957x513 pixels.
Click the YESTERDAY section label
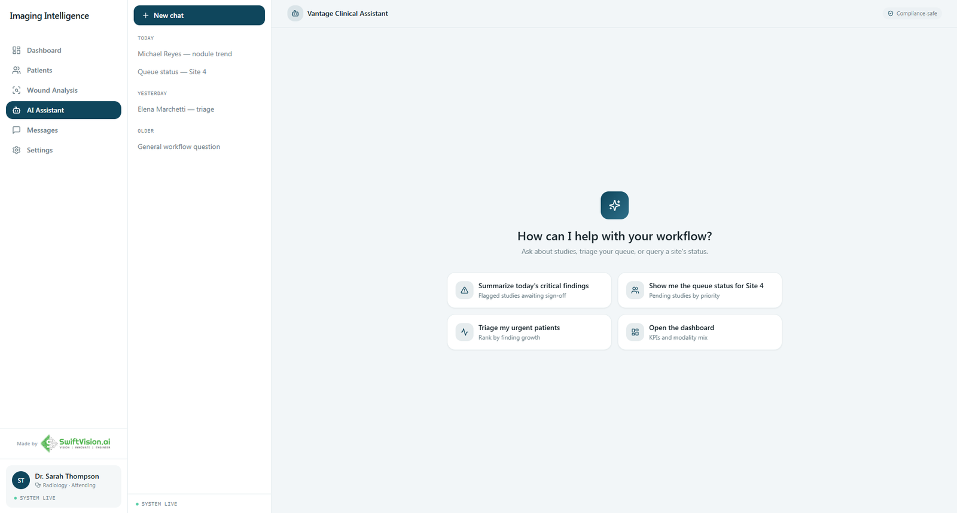pyautogui.click(x=153, y=94)
